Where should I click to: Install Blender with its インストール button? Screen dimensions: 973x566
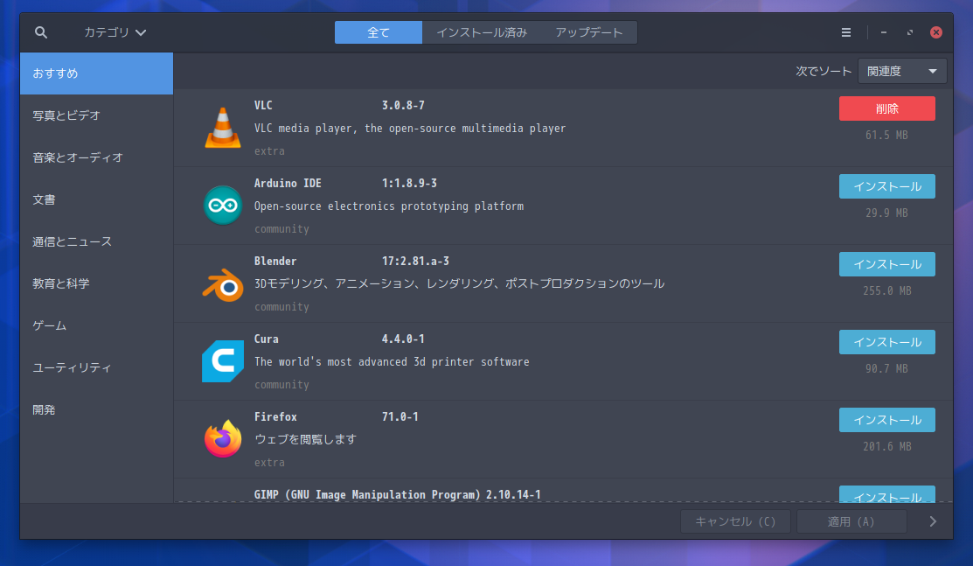point(886,264)
